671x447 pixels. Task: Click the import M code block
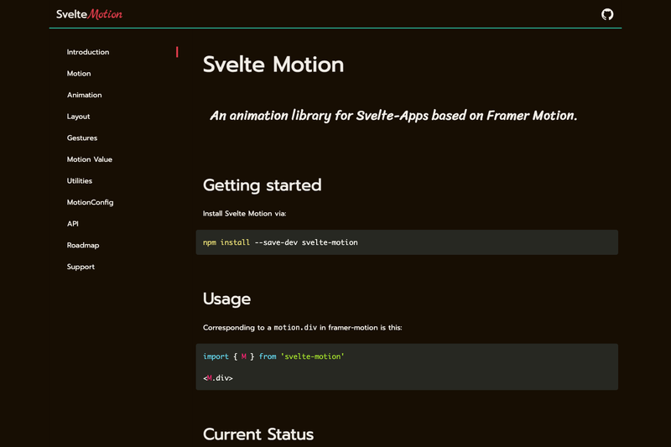point(407,367)
